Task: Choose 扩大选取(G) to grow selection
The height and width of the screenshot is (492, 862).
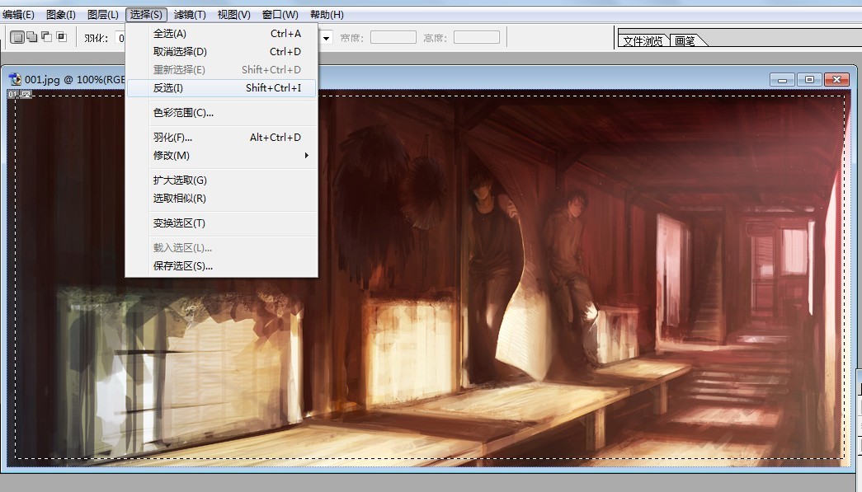Action: click(x=222, y=180)
